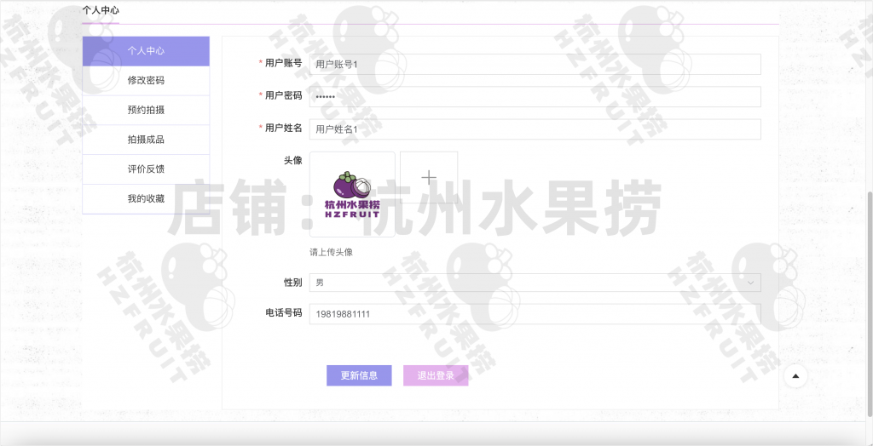Click the 电话号码 field label
This screenshot has width=873, height=446.
click(284, 313)
